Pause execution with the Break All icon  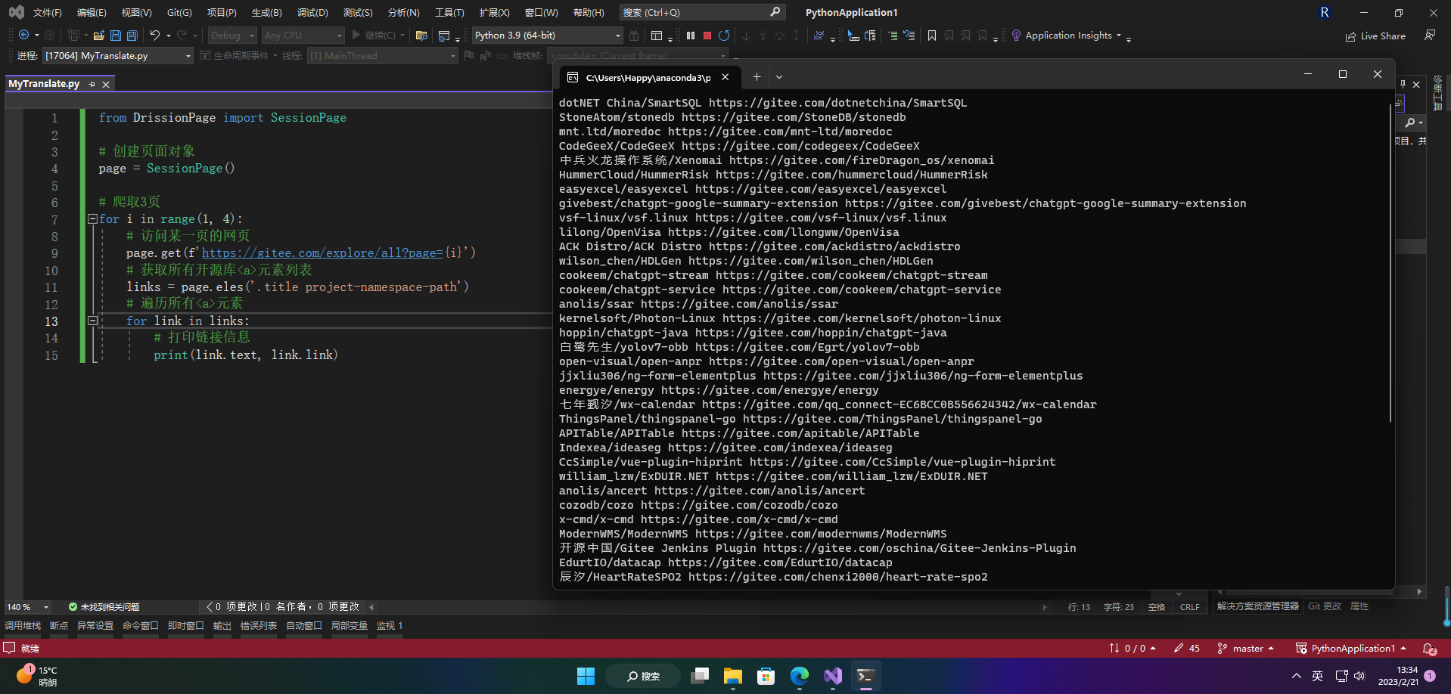(689, 35)
